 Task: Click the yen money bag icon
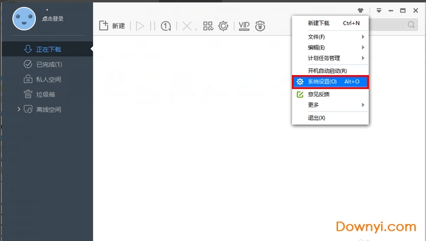tap(260, 26)
